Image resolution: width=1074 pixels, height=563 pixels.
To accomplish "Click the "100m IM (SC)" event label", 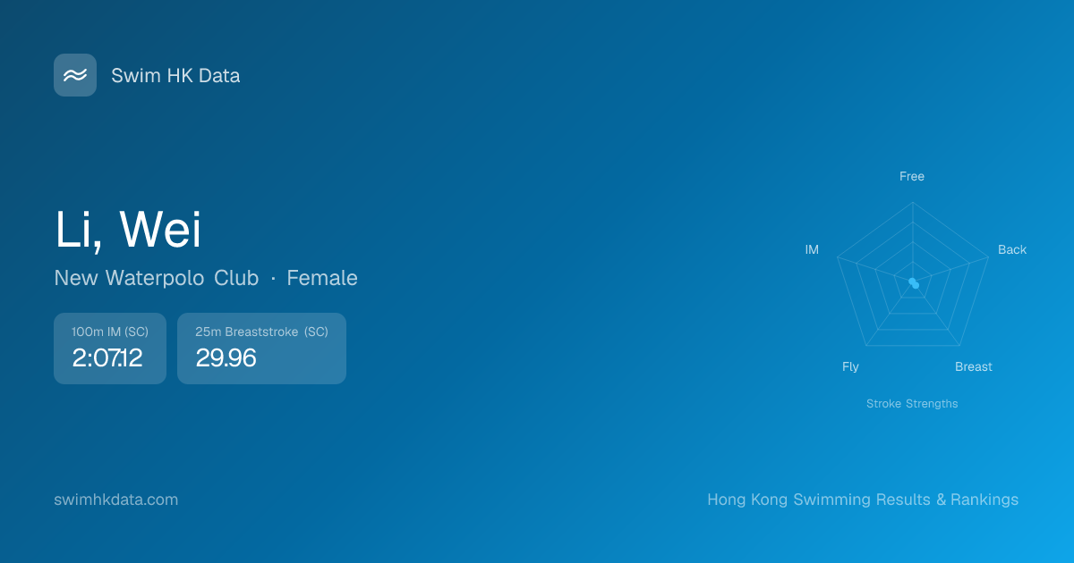I will [110, 332].
